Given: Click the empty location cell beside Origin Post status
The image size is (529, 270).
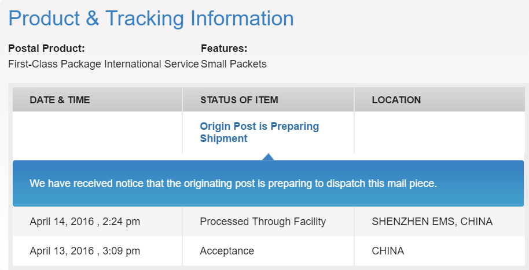Looking at the screenshot, I should [x=439, y=132].
